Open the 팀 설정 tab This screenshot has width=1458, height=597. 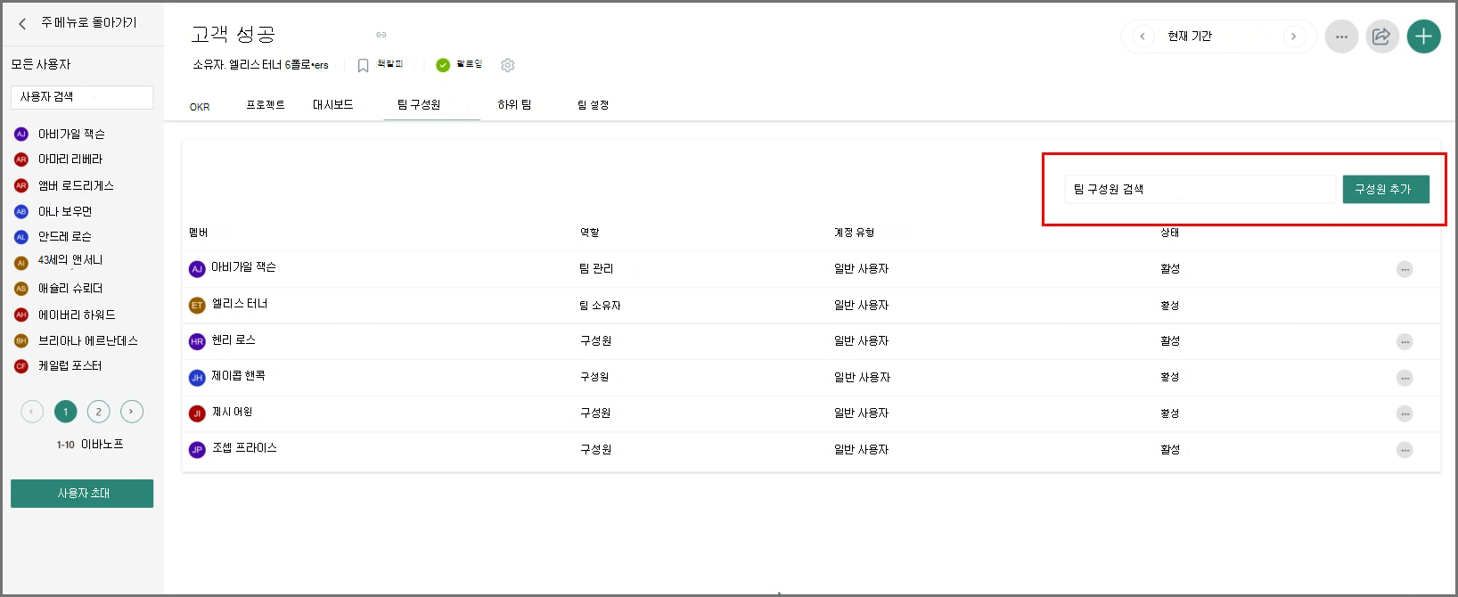[x=593, y=105]
